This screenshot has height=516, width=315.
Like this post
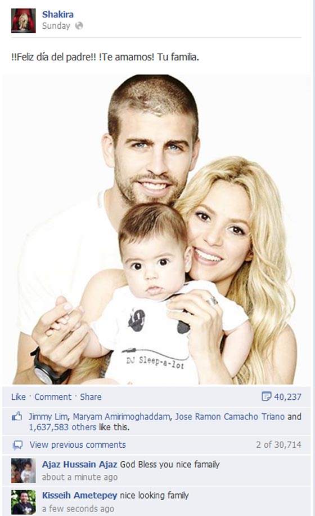(x=19, y=397)
